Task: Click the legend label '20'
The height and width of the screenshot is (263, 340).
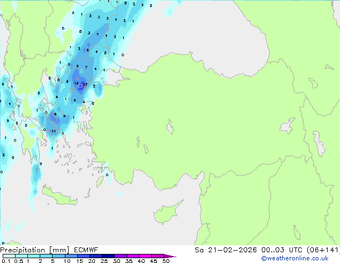Action: pos(92,261)
